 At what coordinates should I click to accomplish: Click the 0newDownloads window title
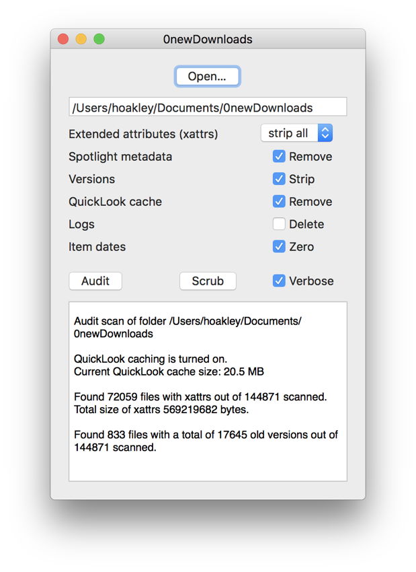(208, 39)
